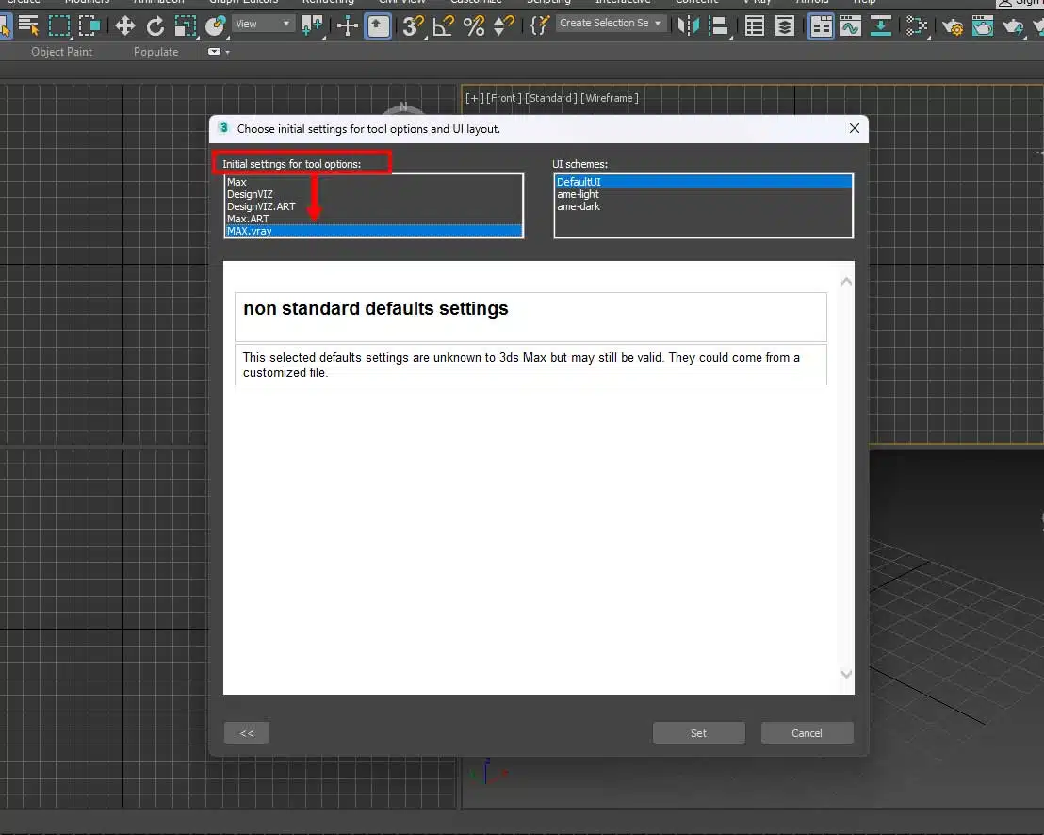The image size is (1044, 835).
Task: Open the [Wireframe] viewport display menu
Action: point(610,98)
